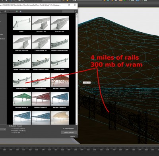Select 'Replace from Library' radio option
Viewport: 159px width, 156px height.
[12, 131]
